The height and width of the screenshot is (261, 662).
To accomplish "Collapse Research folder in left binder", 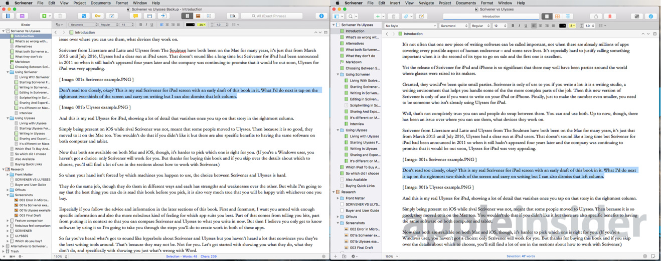I will [x=4, y=169].
